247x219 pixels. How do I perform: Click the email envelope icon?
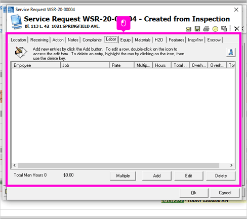(x=188, y=29)
